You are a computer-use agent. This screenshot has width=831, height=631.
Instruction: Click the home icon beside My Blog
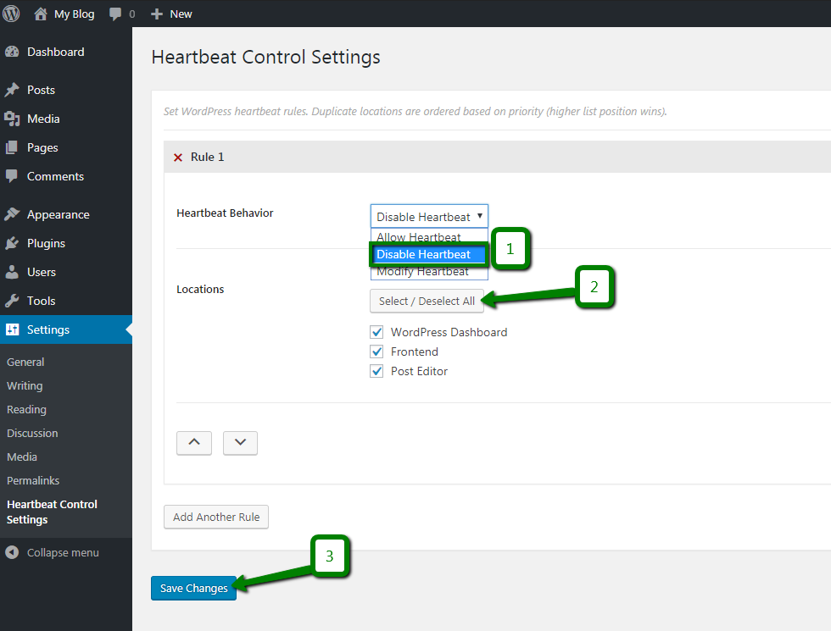(41, 14)
